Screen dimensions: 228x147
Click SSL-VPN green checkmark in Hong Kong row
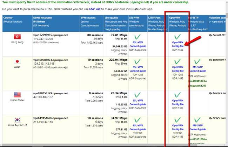tap(138, 37)
